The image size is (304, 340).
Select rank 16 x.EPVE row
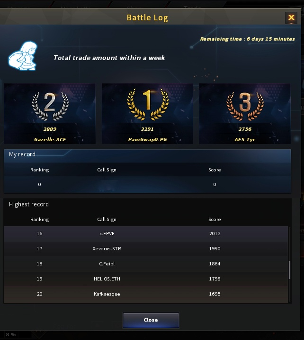(x=146, y=234)
